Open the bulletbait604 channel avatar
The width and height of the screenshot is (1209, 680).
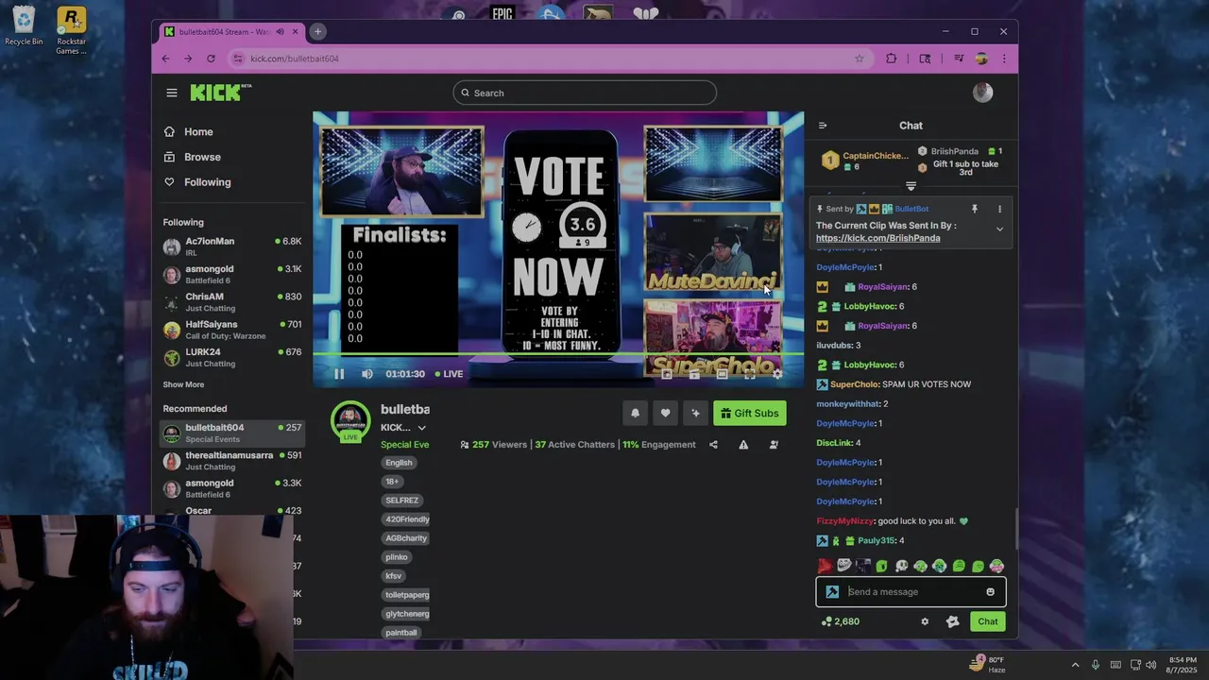point(350,421)
